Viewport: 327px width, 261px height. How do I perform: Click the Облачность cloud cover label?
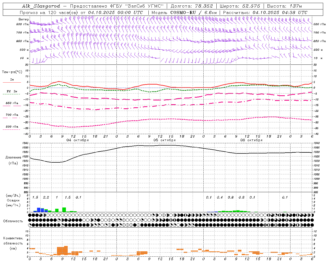13,221
